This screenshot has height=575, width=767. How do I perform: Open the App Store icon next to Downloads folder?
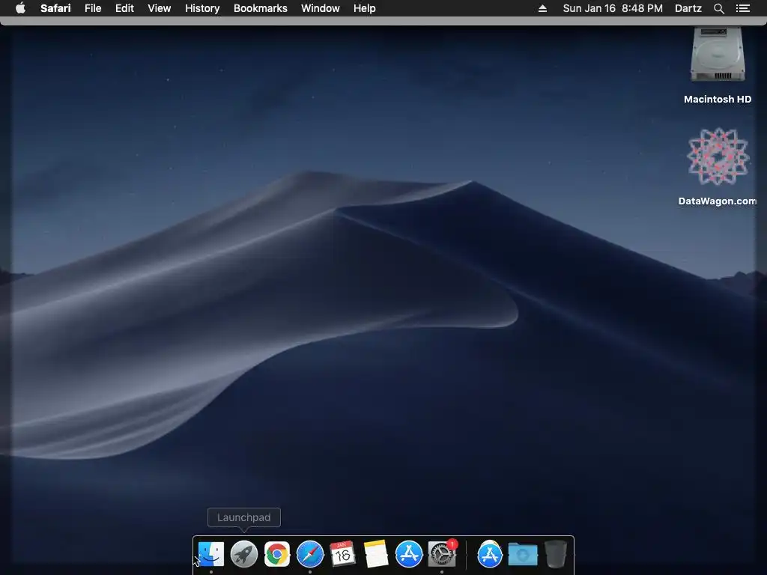(x=490, y=554)
